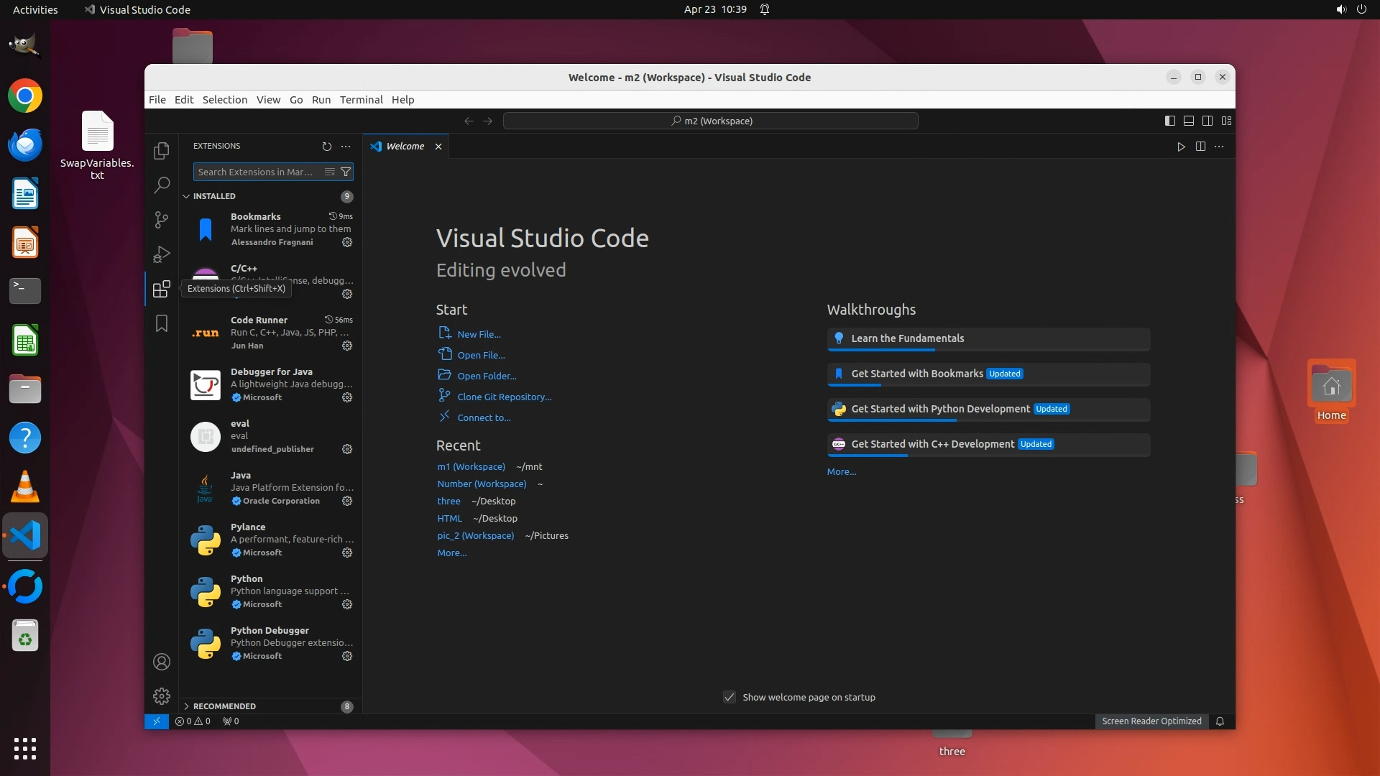Click the filter extensions funnel icon
Image resolution: width=1380 pixels, height=776 pixels.
coord(346,172)
